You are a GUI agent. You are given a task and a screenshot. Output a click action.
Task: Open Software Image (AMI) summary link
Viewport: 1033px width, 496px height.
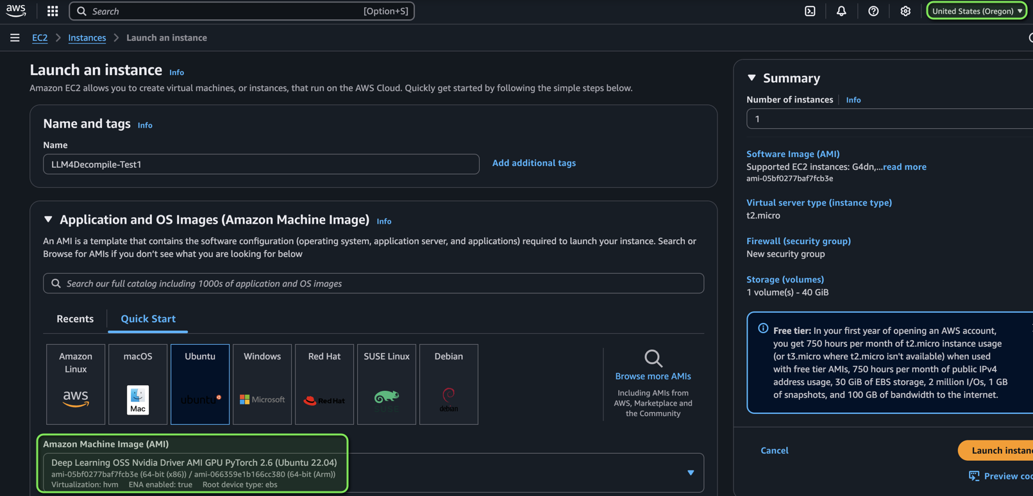pos(793,154)
